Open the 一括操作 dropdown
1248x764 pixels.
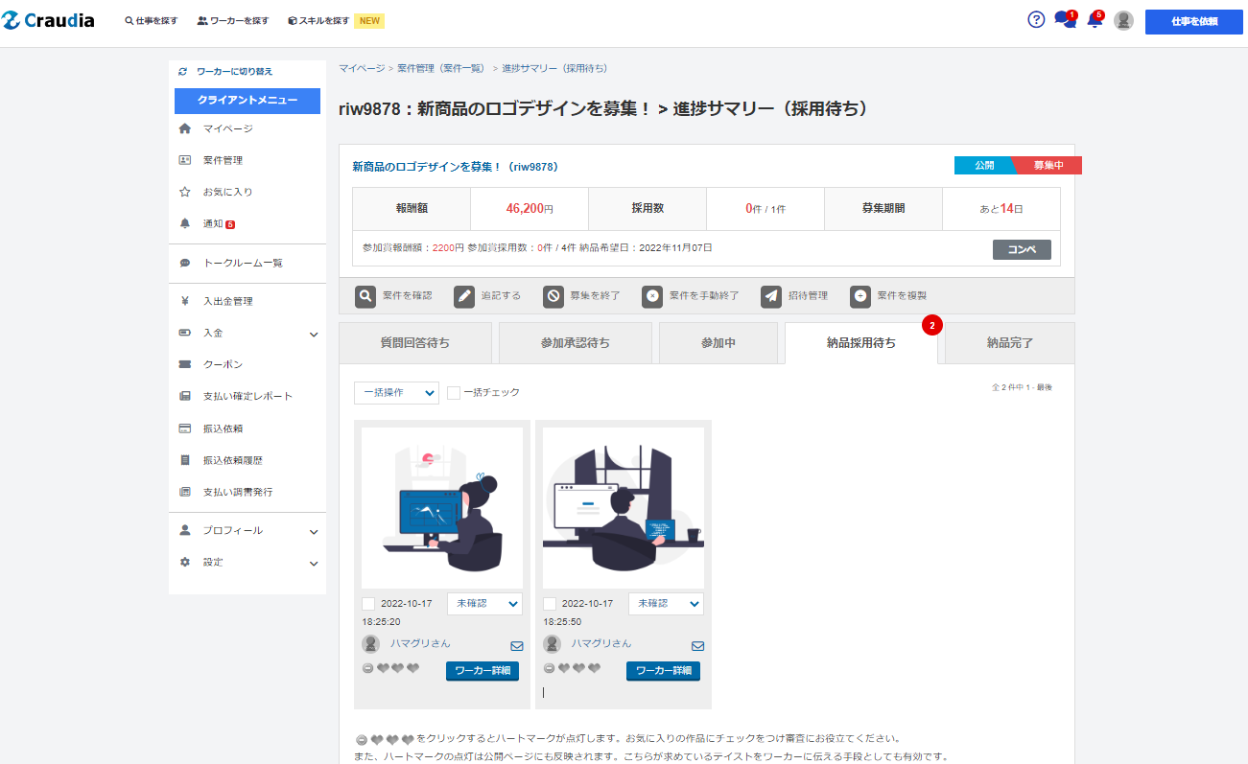point(396,392)
